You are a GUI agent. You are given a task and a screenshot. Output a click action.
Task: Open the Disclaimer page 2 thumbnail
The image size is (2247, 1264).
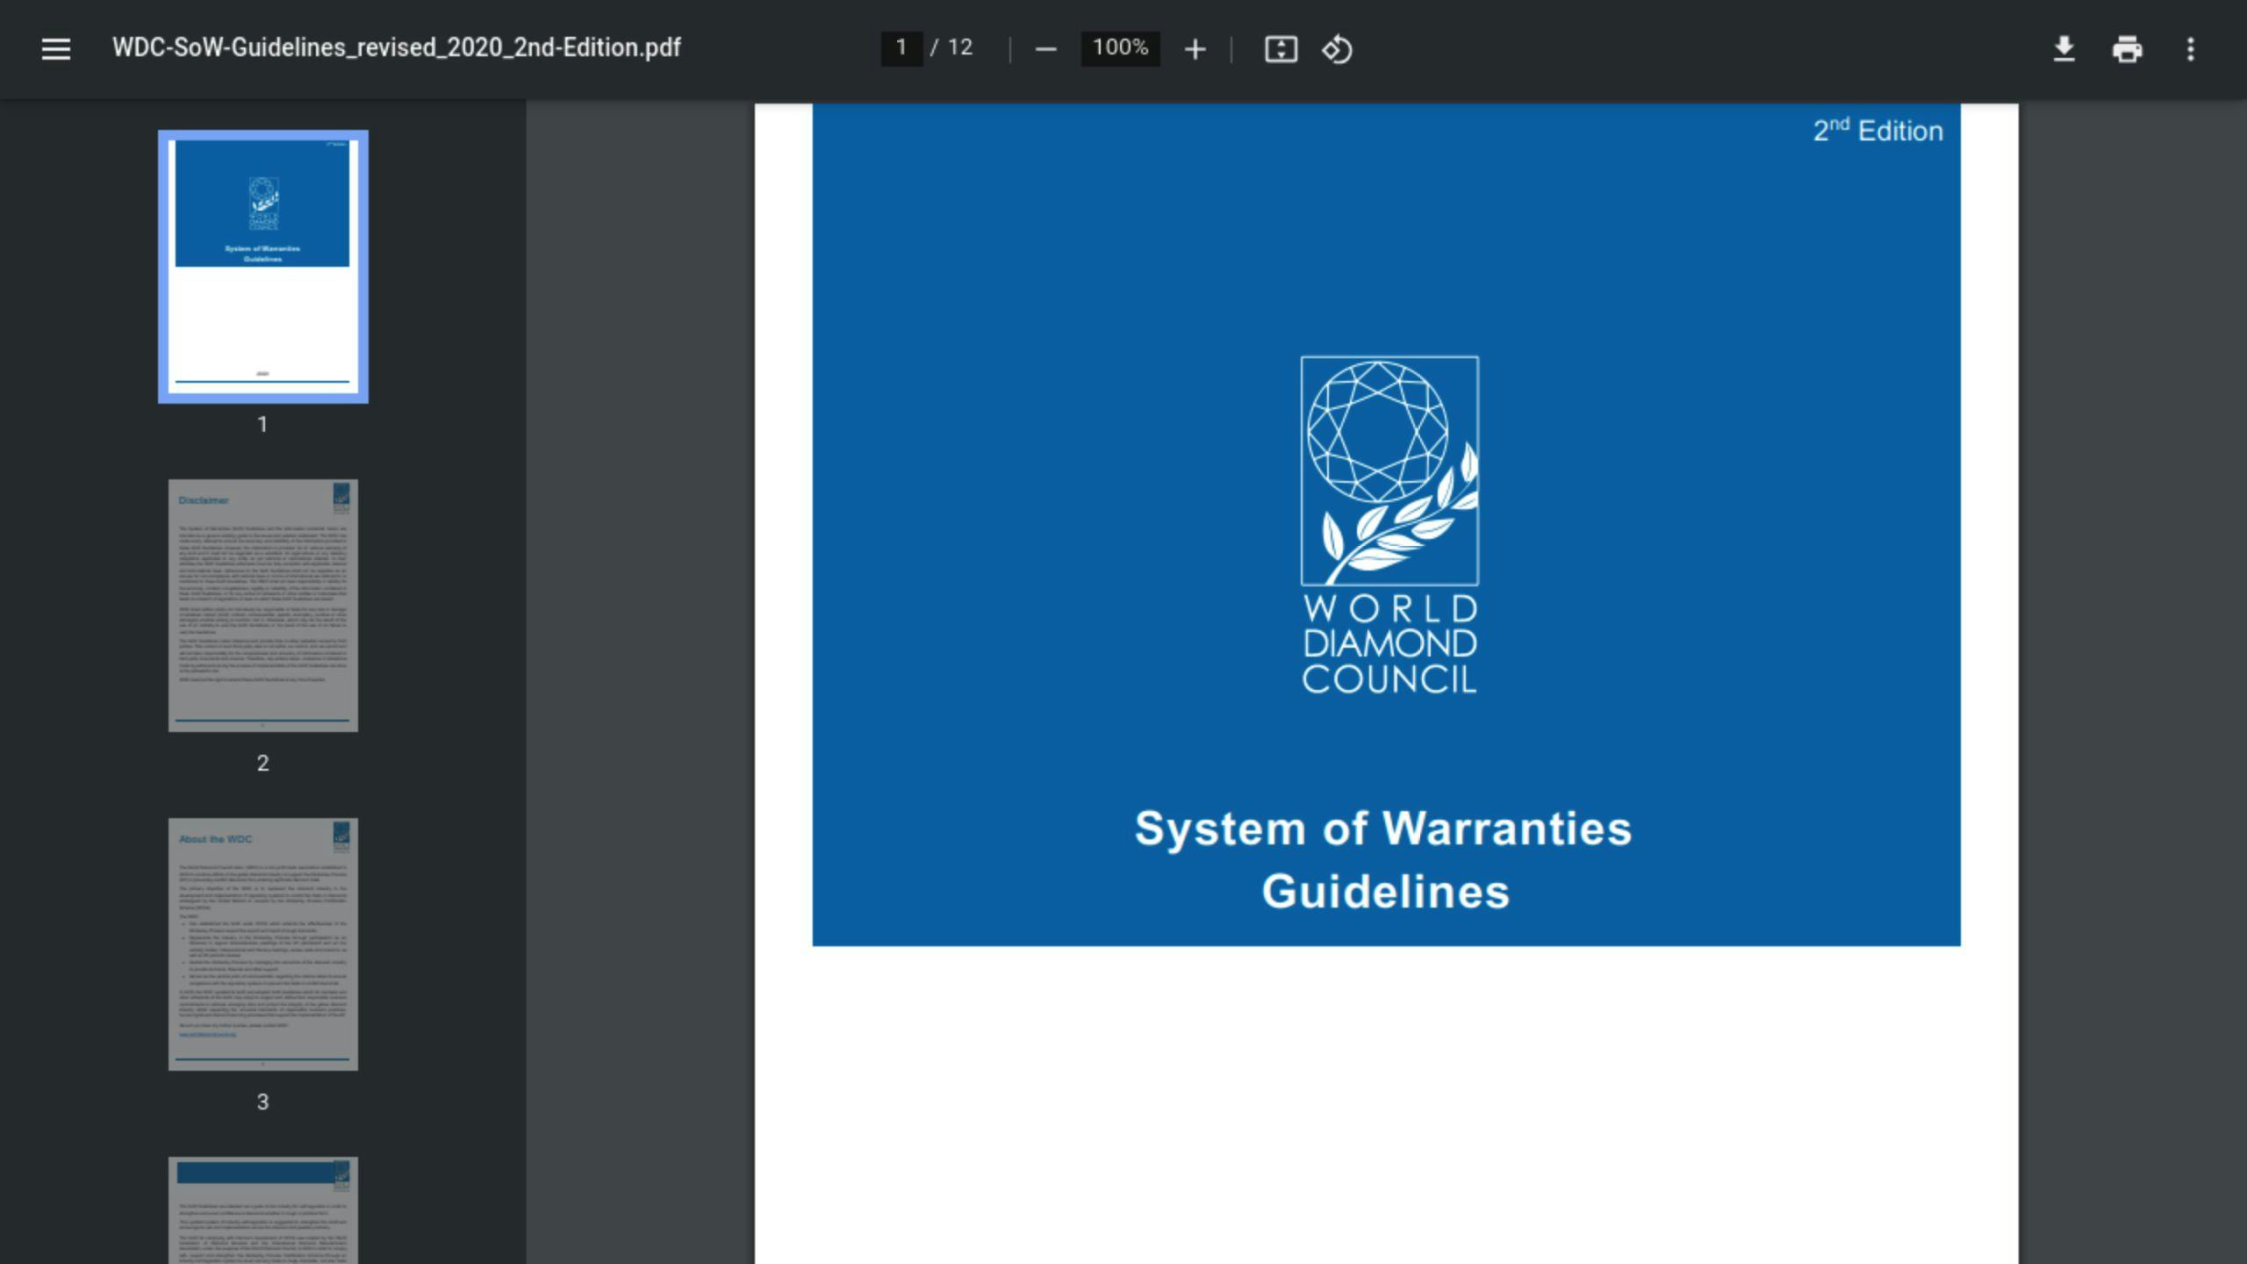(x=263, y=606)
